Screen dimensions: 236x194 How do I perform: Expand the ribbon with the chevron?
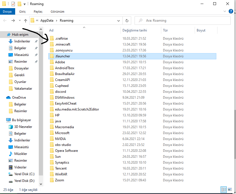click(x=225, y=11)
